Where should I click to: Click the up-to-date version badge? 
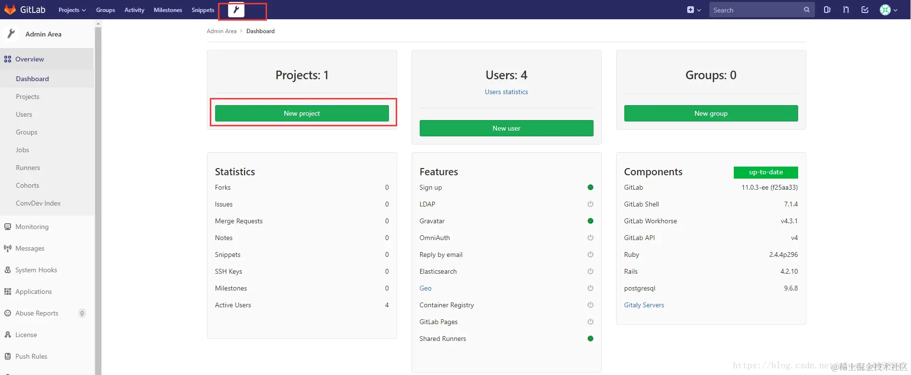point(765,172)
